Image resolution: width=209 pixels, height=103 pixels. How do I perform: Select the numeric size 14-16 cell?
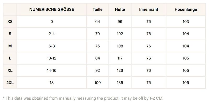tap(52, 70)
